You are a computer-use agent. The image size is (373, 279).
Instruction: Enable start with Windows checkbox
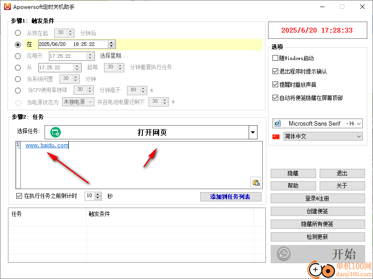(x=275, y=58)
